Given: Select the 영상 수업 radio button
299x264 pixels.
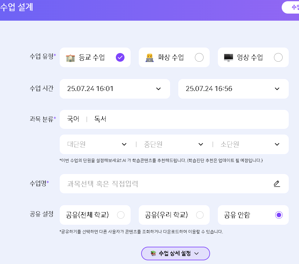Looking at the screenshot, I should tap(278, 57).
